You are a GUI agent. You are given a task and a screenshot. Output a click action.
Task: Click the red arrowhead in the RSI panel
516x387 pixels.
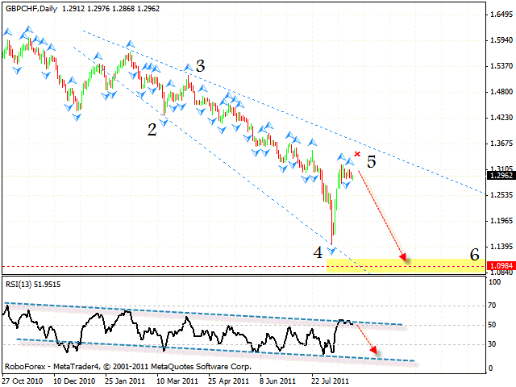(x=374, y=349)
